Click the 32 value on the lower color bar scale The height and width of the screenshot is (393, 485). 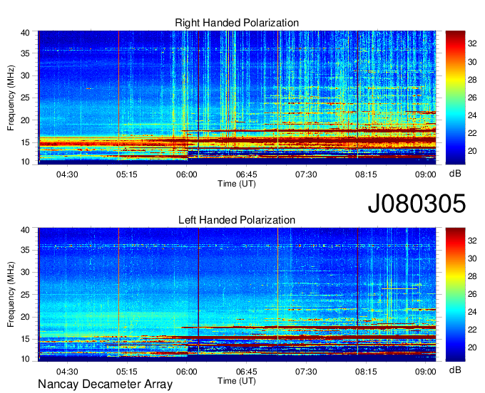(x=472, y=241)
